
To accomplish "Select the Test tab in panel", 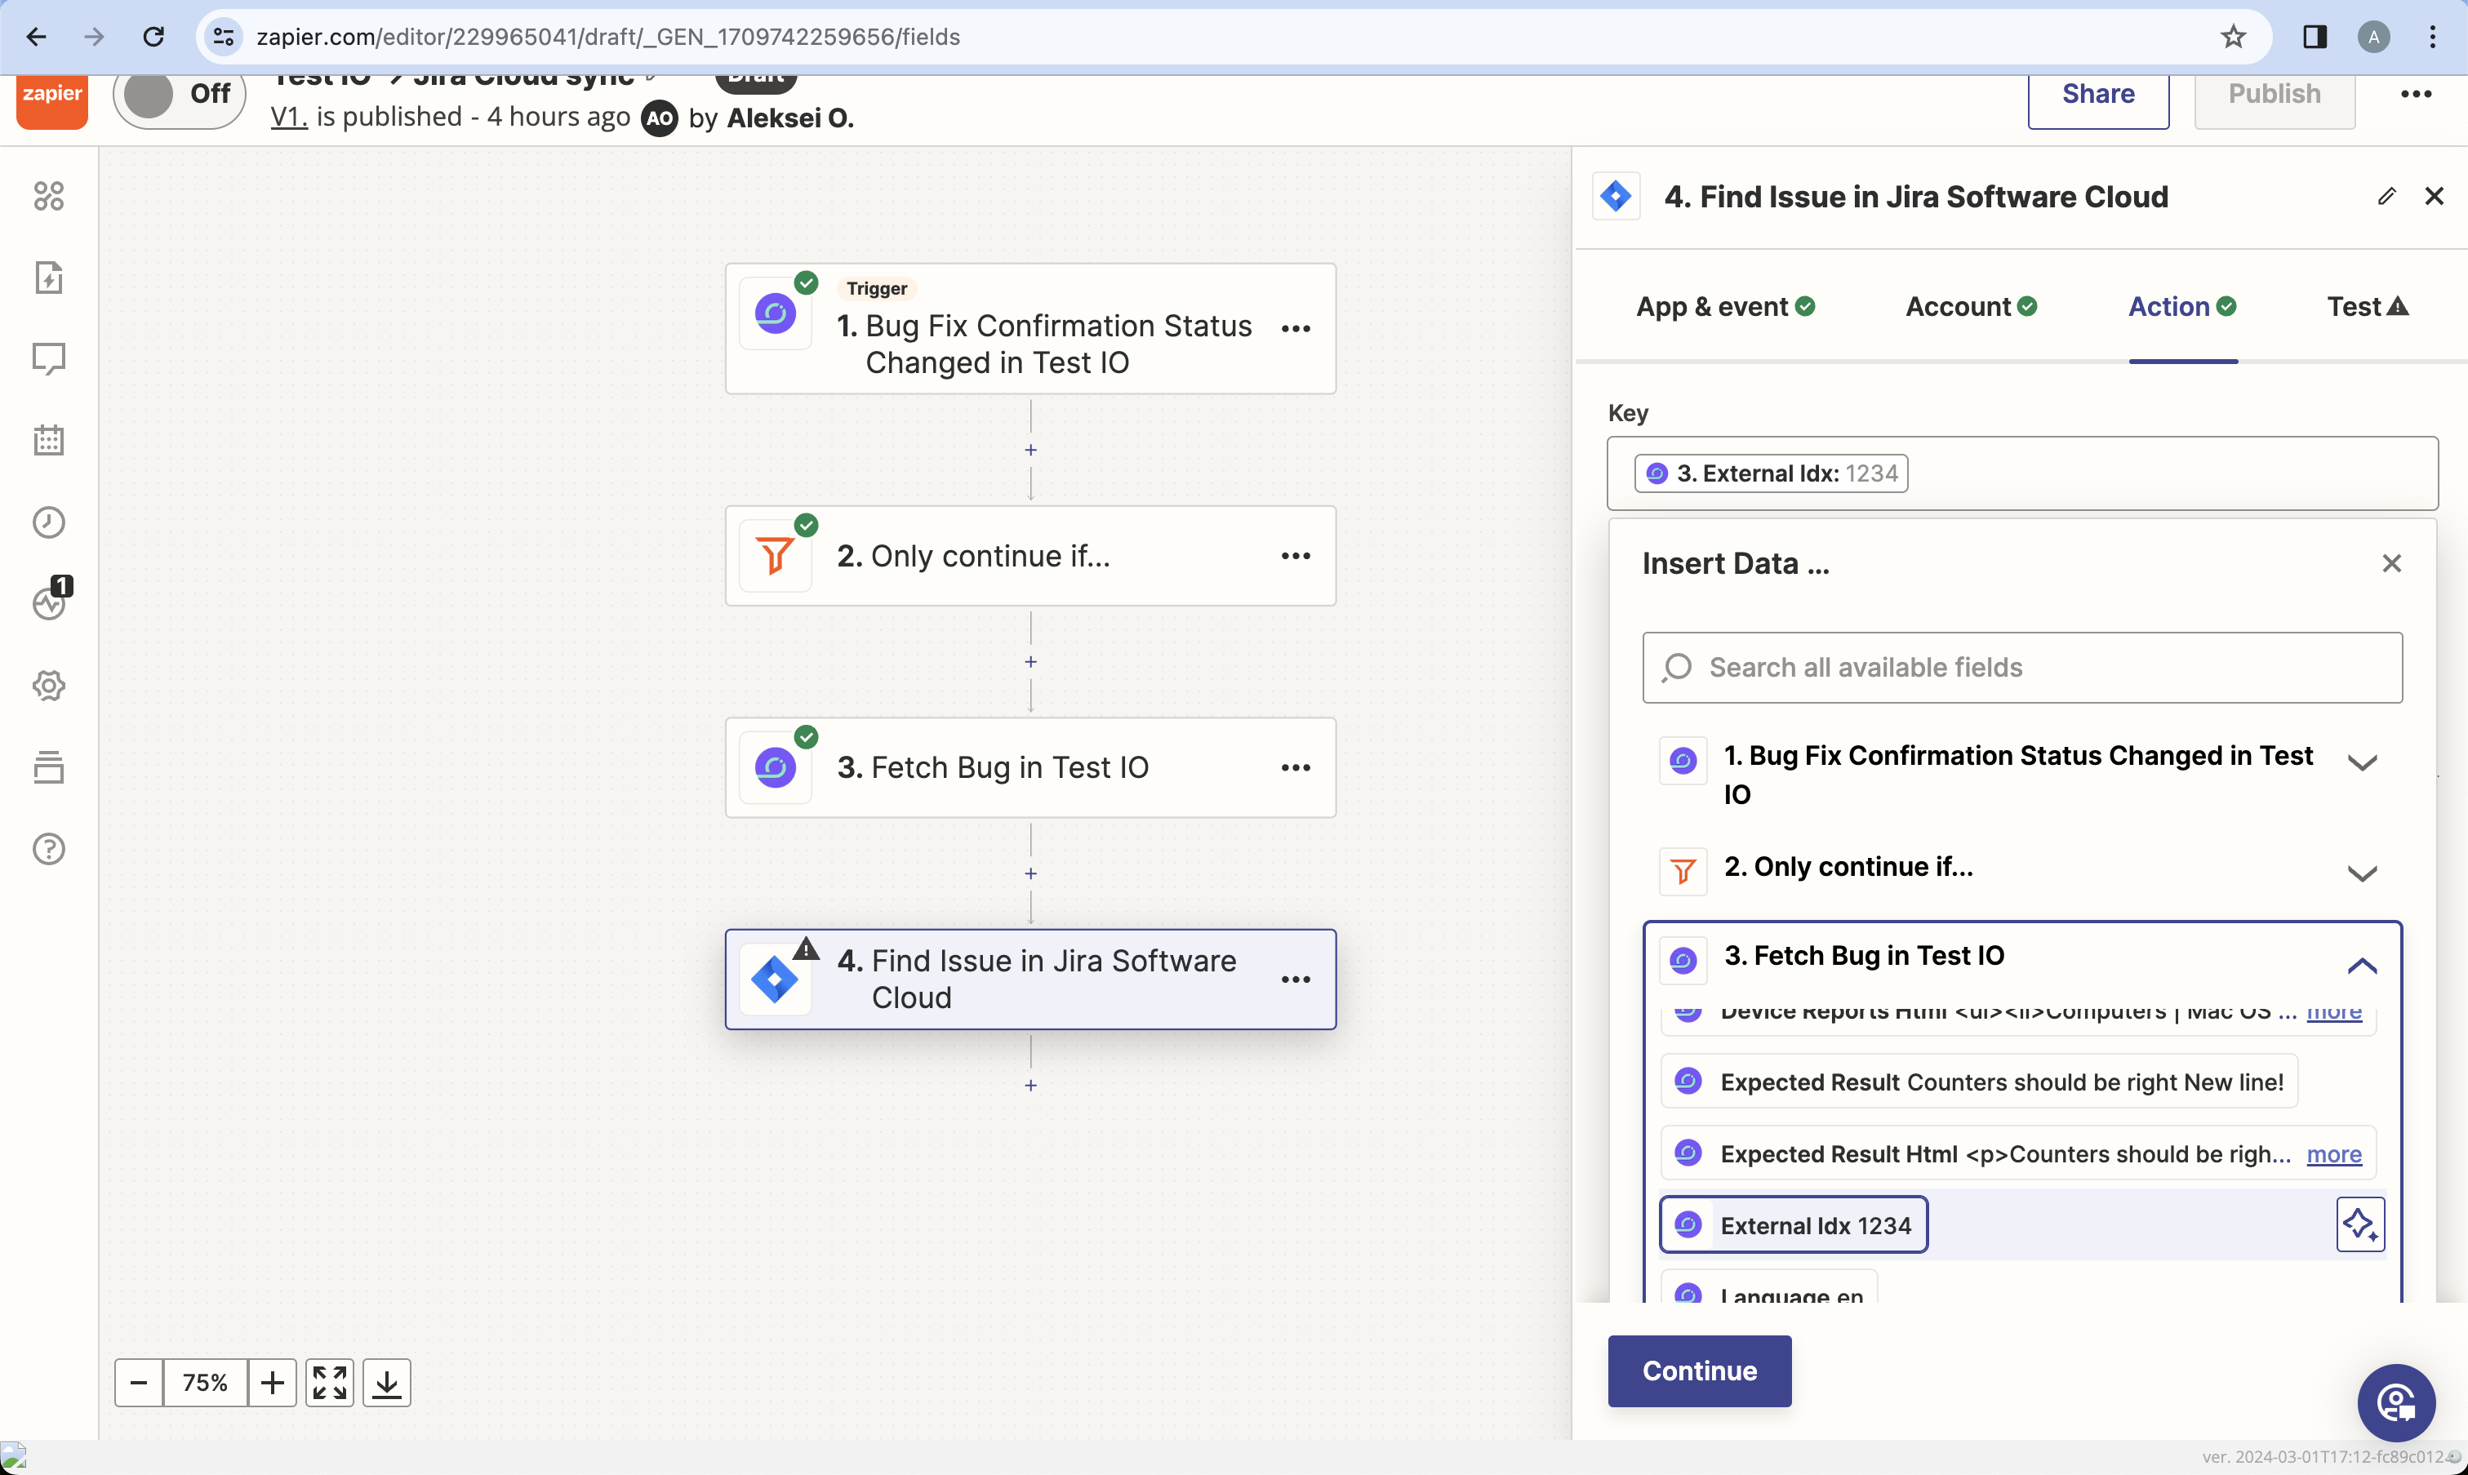I will (x=2368, y=307).
